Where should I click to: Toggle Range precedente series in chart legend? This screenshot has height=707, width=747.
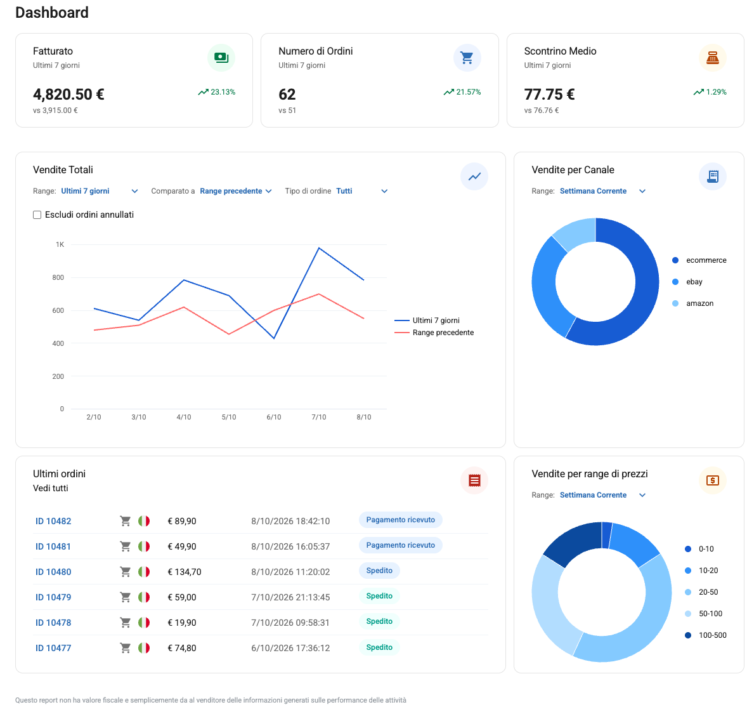(x=434, y=333)
